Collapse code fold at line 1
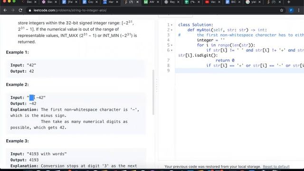Screen dimensions: 304x171 pos(171,25)
